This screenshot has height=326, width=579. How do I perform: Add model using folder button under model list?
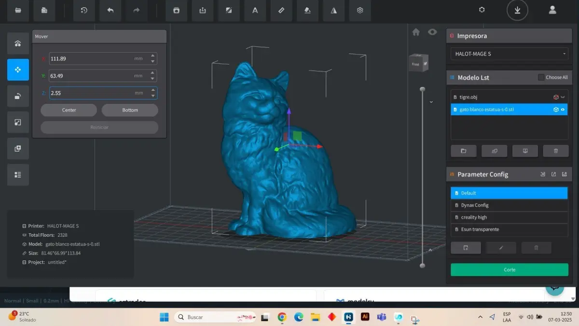pyautogui.click(x=463, y=151)
